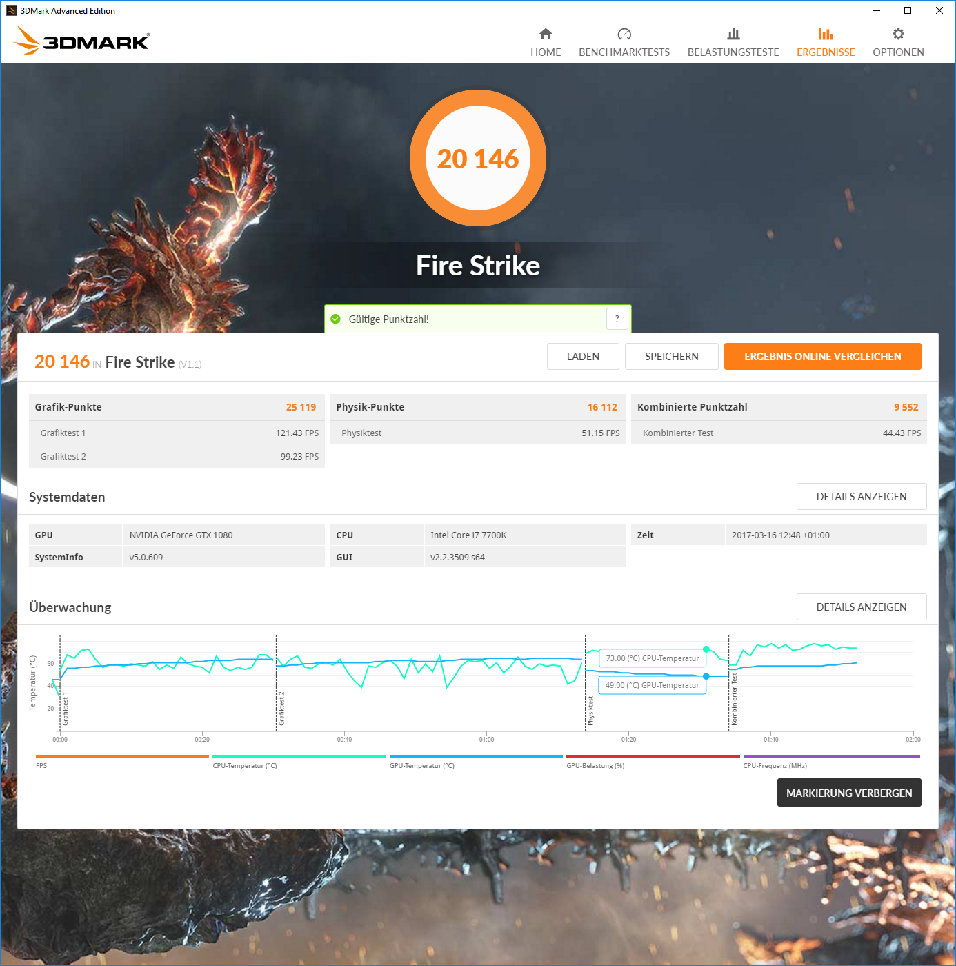Screen dimensions: 956x966
Task: Show Überwachung details with DETAILS ANZEIGEN
Action: 862,607
